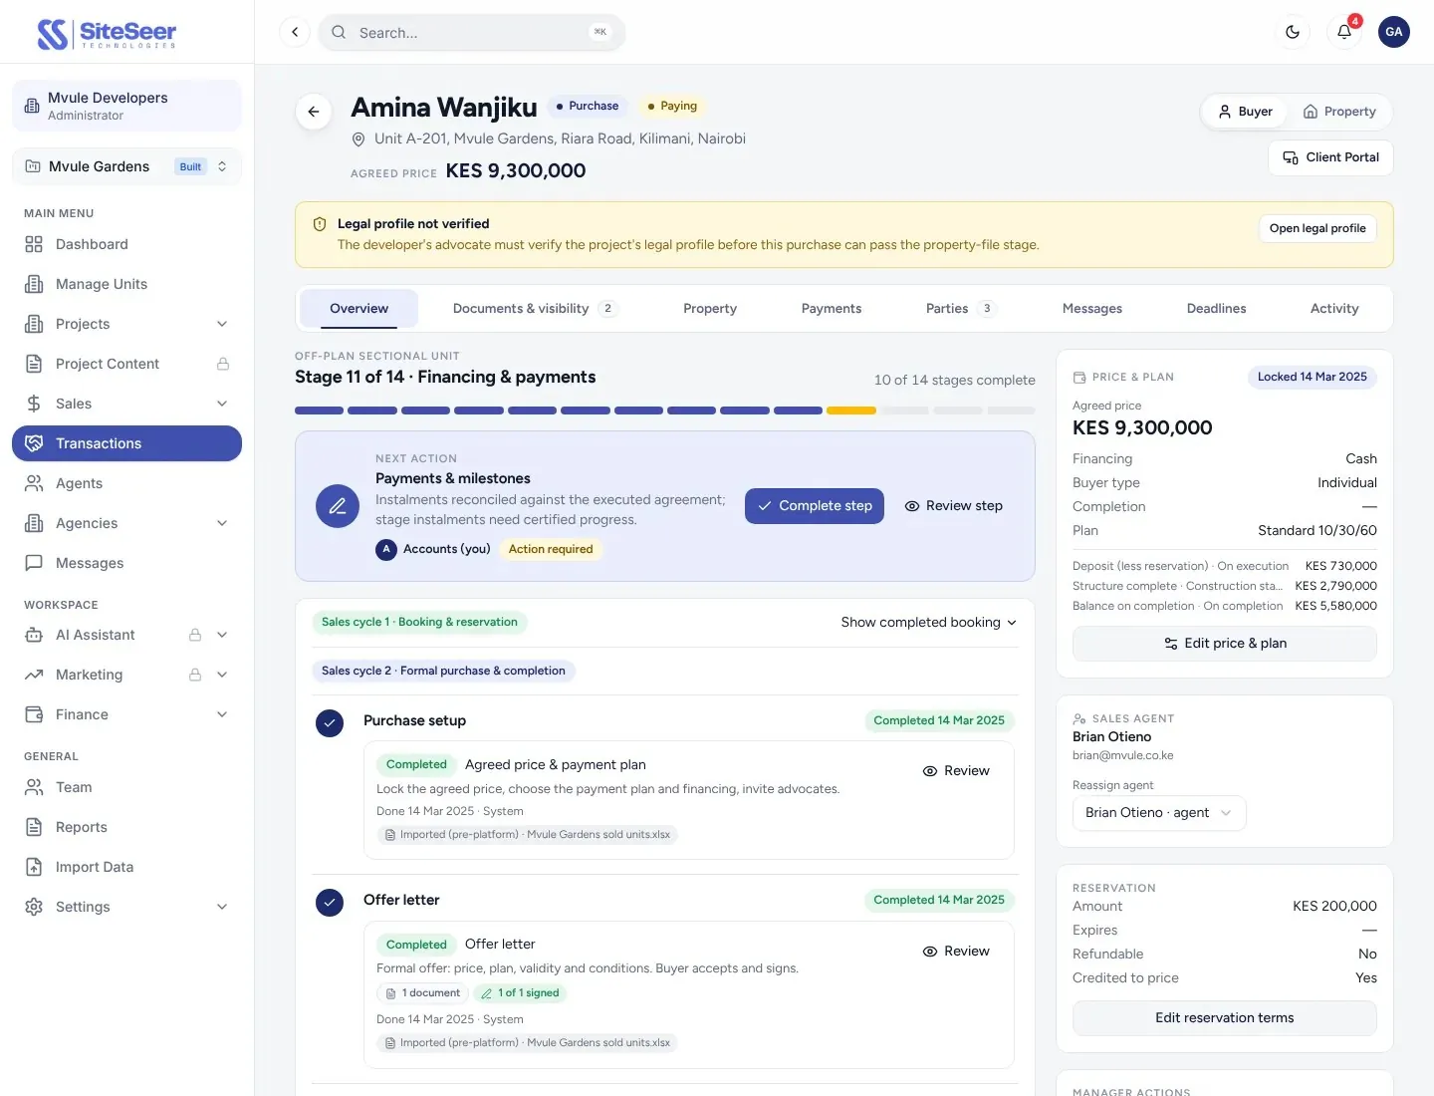Open the Payments tab
The width and height of the screenshot is (1434, 1096).
pos(832,309)
